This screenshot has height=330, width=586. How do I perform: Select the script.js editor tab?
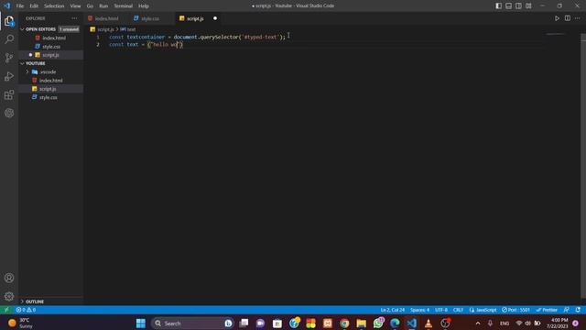click(195, 18)
